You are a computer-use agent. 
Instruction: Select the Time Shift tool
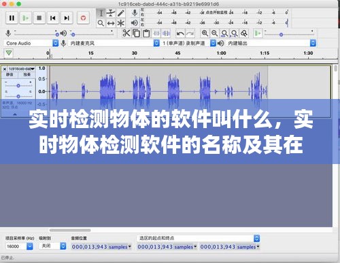pyautogui.click(x=111, y=23)
